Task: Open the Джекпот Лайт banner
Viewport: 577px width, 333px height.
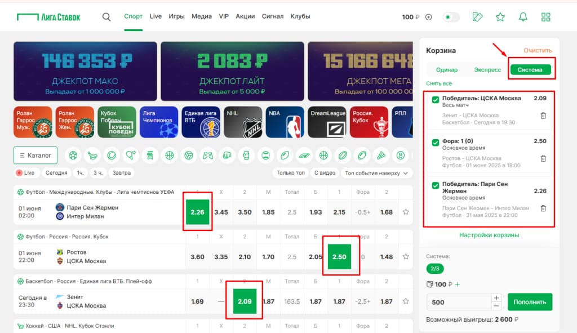Action: (232, 71)
